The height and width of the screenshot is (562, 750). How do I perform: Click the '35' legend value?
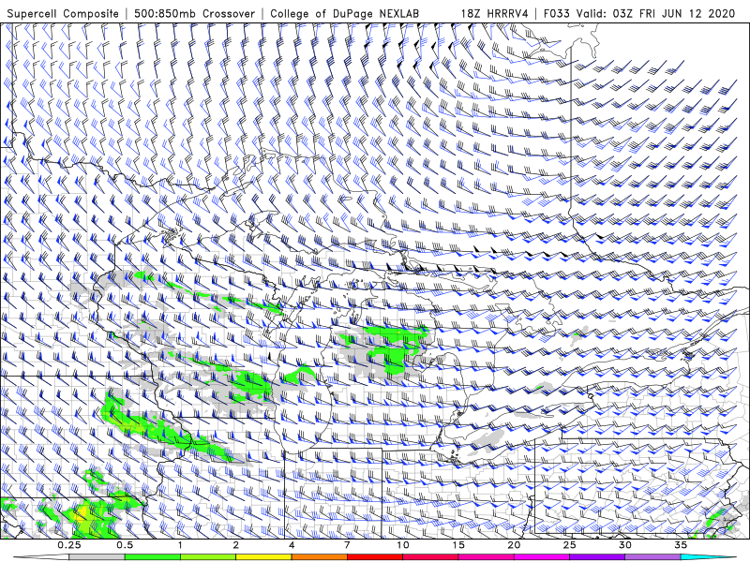(682, 545)
